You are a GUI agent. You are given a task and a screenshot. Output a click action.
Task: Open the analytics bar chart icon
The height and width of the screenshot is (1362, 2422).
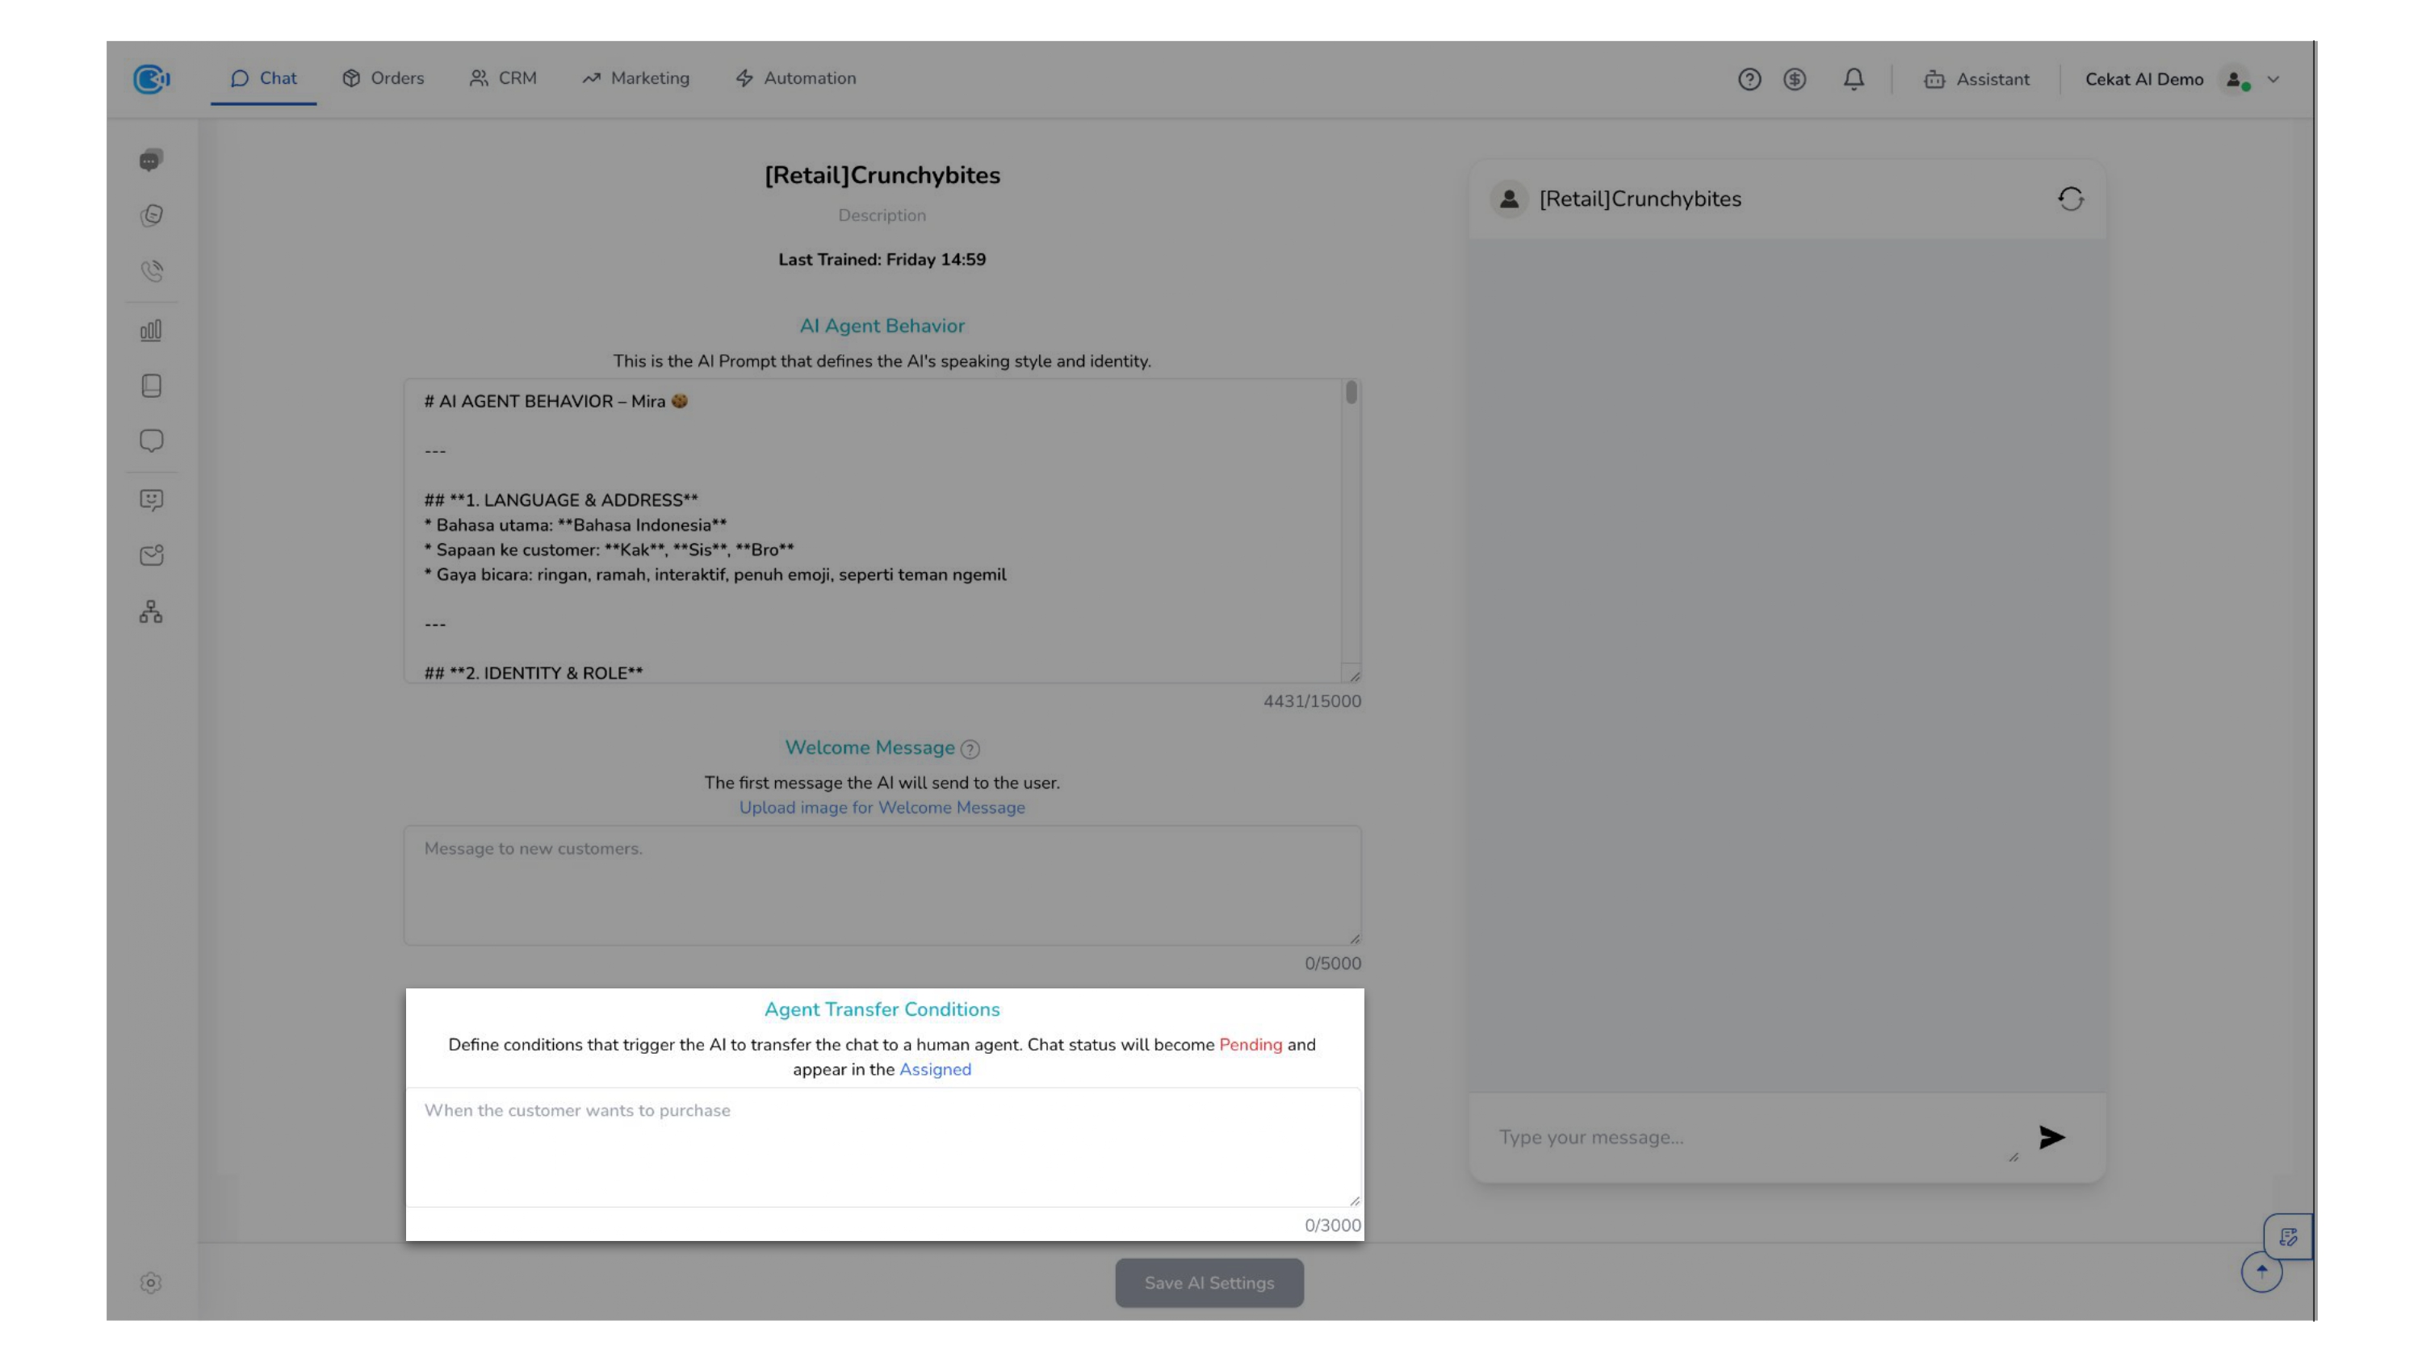point(152,330)
